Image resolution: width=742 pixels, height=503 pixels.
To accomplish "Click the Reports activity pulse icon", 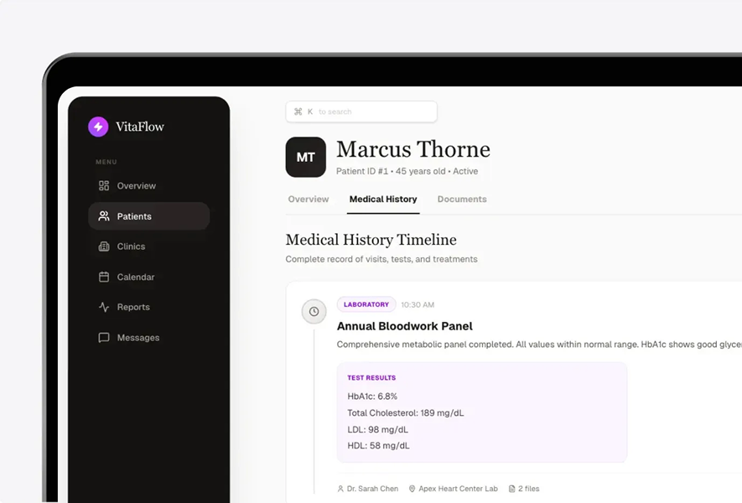I will (104, 307).
